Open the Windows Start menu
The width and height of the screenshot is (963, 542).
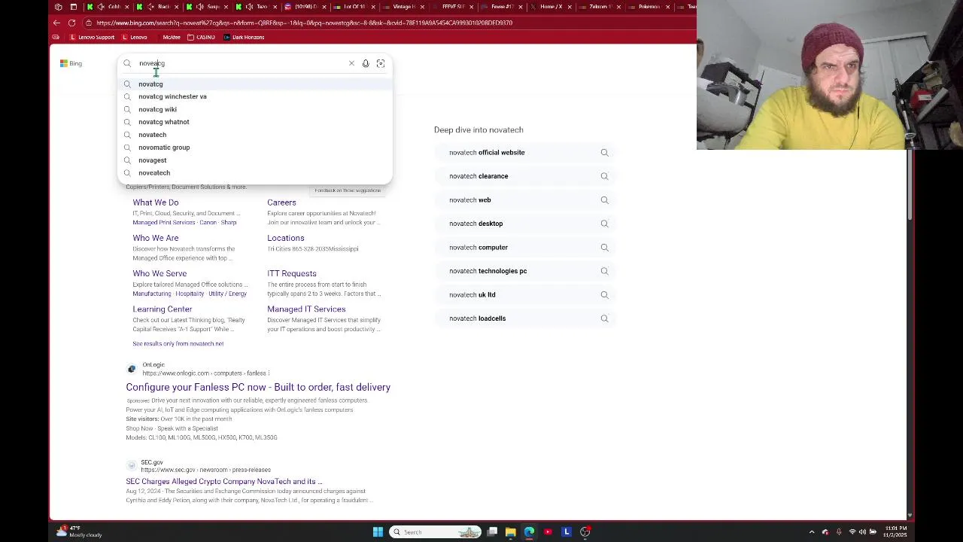[x=378, y=532]
